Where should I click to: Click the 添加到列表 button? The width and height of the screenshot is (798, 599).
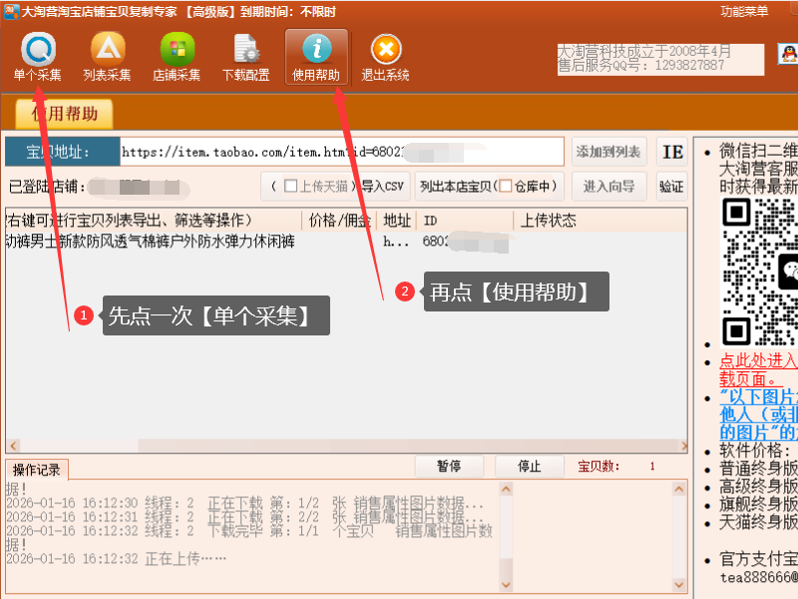click(608, 152)
